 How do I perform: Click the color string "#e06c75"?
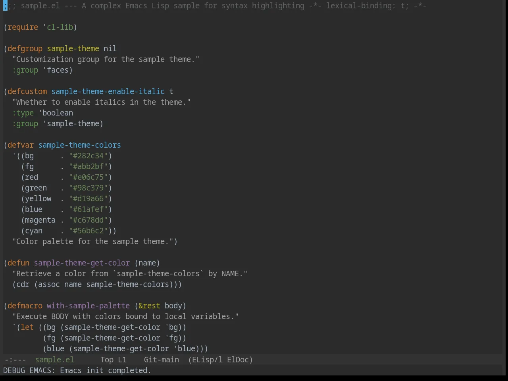(89, 177)
